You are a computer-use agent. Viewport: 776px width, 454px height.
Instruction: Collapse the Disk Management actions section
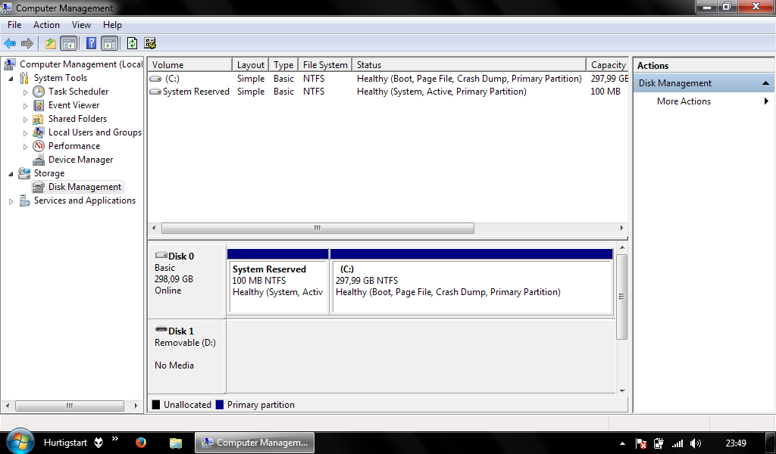point(765,83)
